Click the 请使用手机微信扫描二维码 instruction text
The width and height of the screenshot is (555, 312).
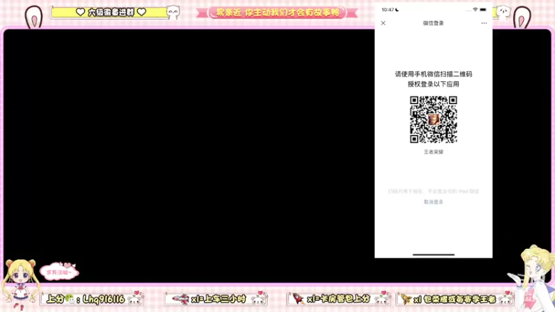coord(433,74)
